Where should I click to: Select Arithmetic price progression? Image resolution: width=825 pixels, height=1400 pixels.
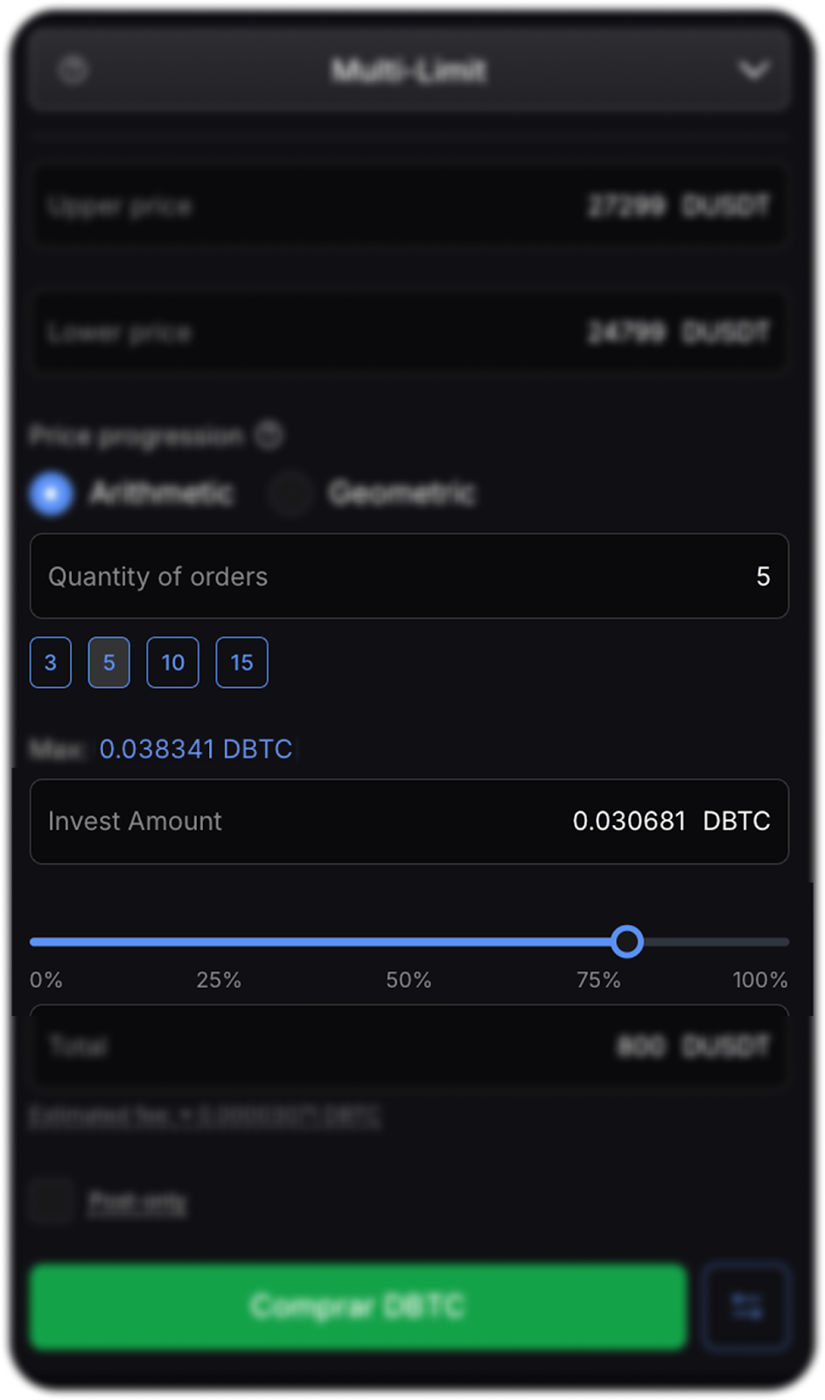[51, 493]
